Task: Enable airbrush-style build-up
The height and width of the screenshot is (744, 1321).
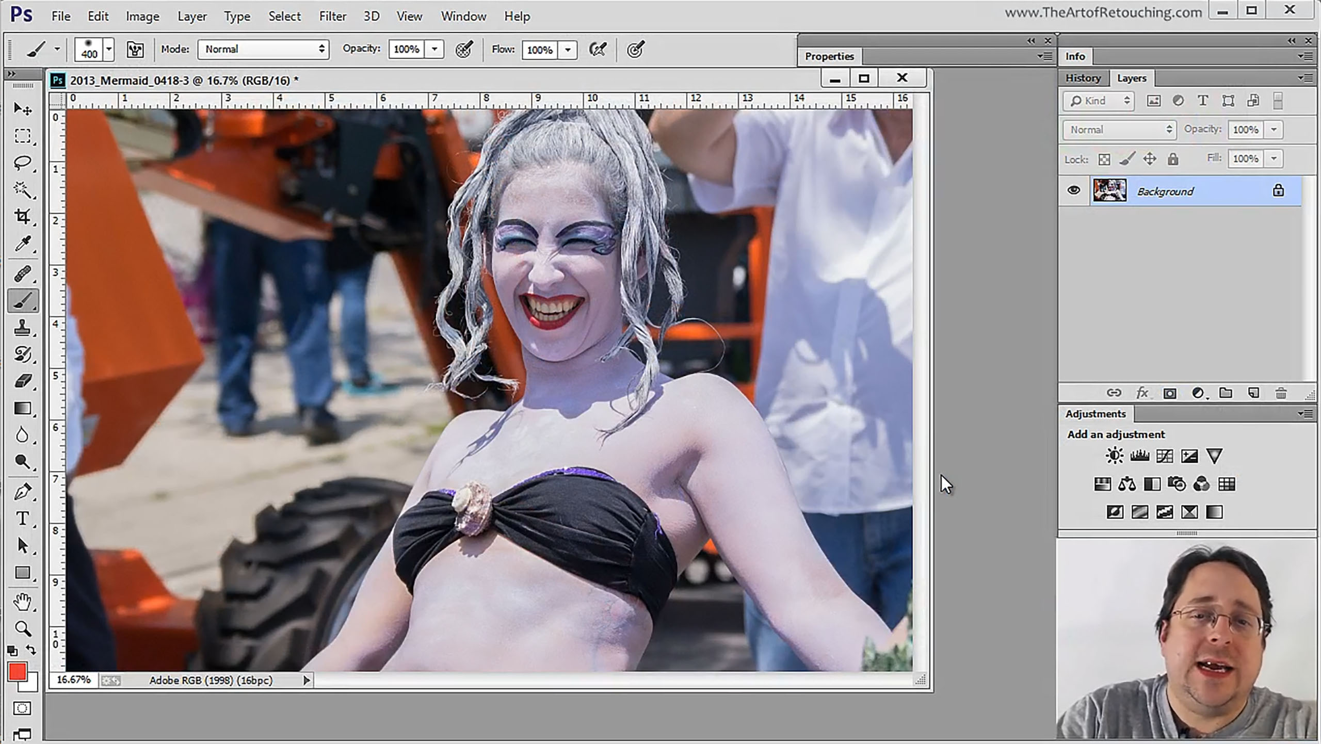Action: tap(598, 50)
